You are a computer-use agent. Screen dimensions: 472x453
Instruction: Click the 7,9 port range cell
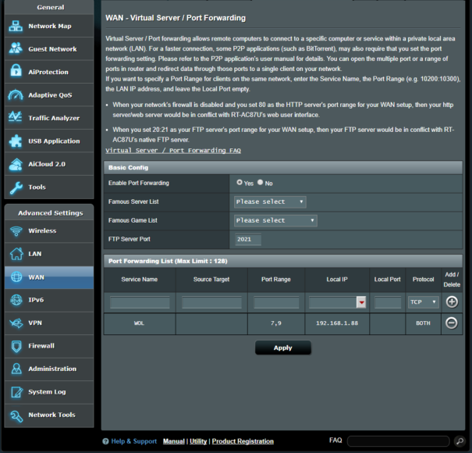click(276, 323)
